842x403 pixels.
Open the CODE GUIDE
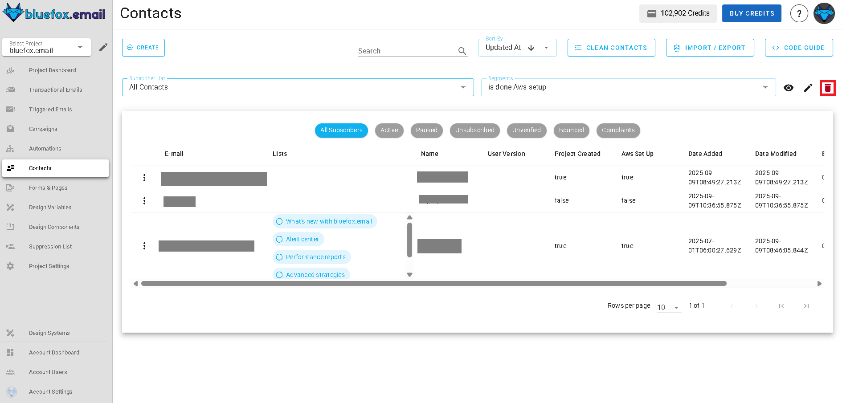[x=799, y=48]
